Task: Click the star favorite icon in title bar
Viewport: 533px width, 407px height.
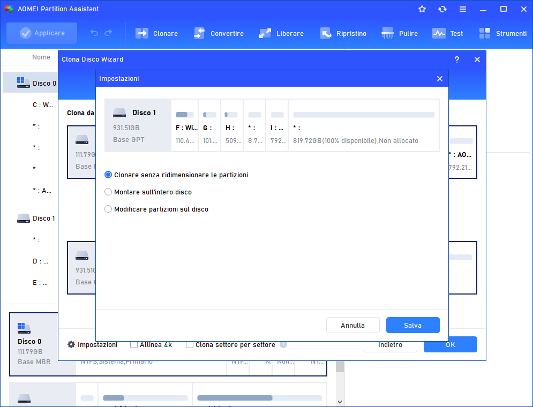Action: [422, 9]
